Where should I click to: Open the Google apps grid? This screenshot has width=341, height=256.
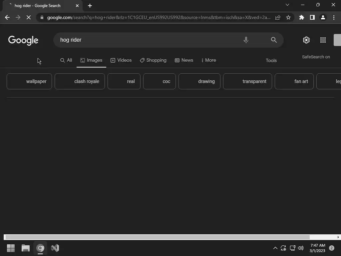coord(323,40)
